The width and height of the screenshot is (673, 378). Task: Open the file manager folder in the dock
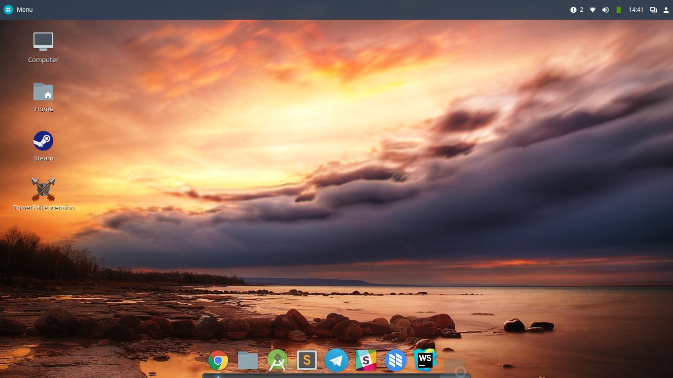pos(248,361)
